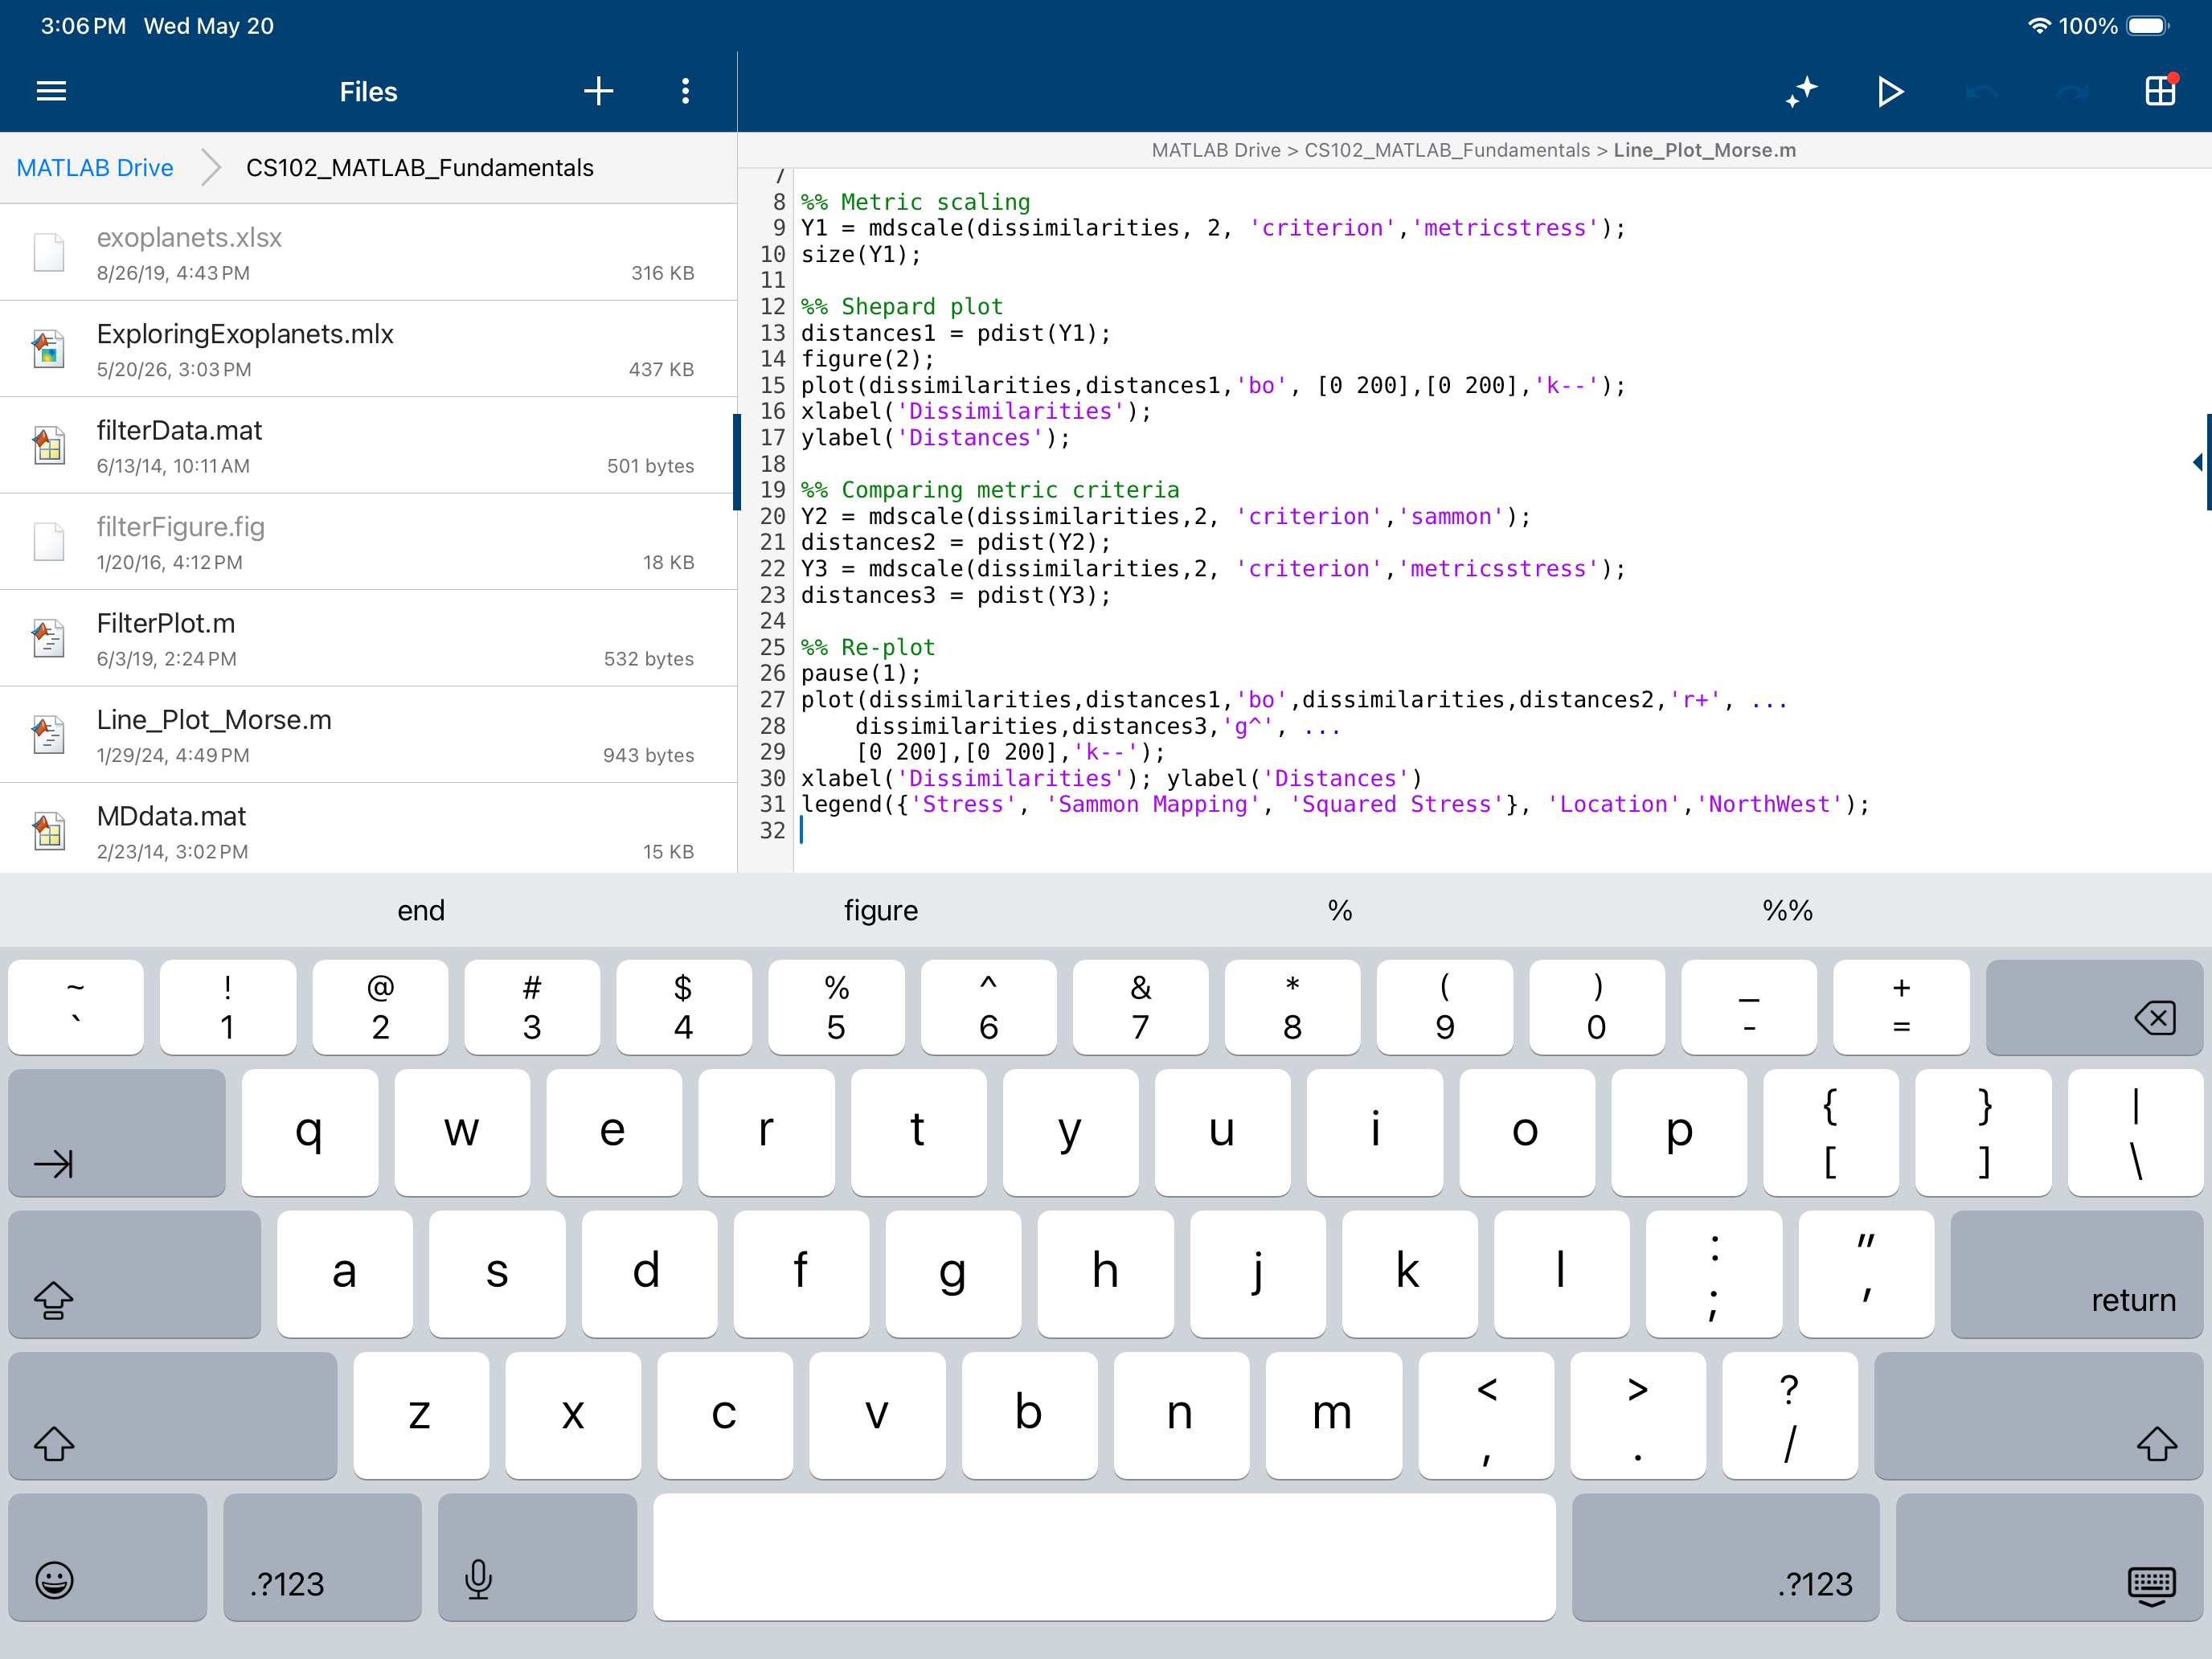Image resolution: width=2212 pixels, height=1659 pixels.
Task: Tap the left bracket / brace key
Action: pos(1830,1132)
